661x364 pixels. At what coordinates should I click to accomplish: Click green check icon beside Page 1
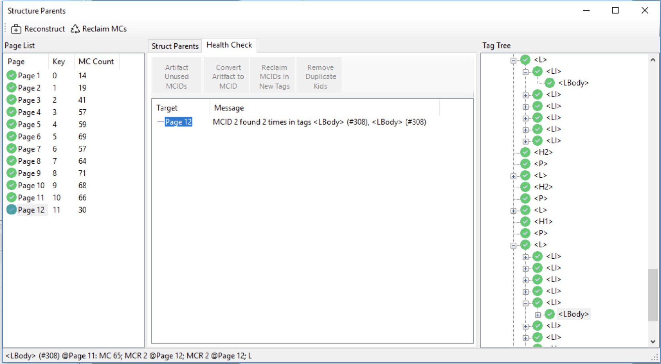12,75
